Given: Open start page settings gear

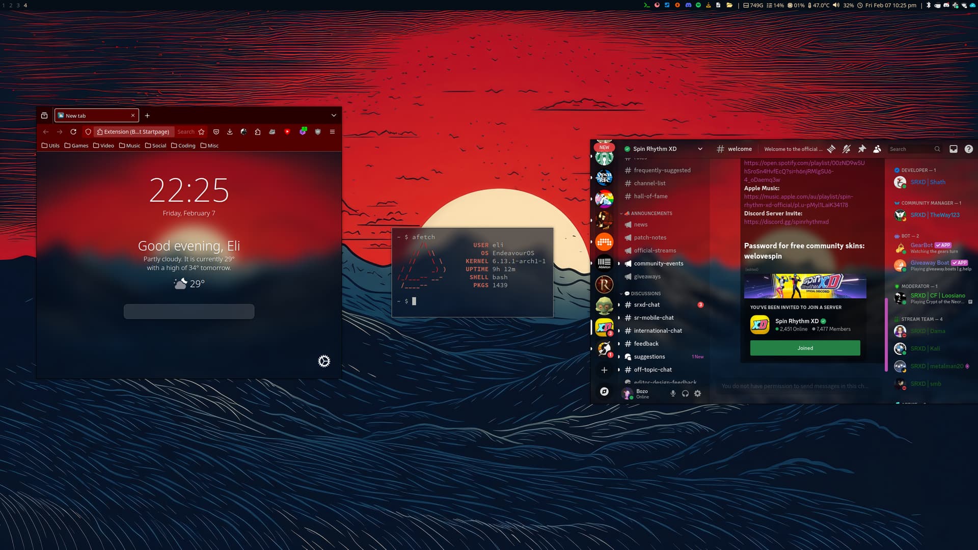Looking at the screenshot, I should (x=324, y=361).
